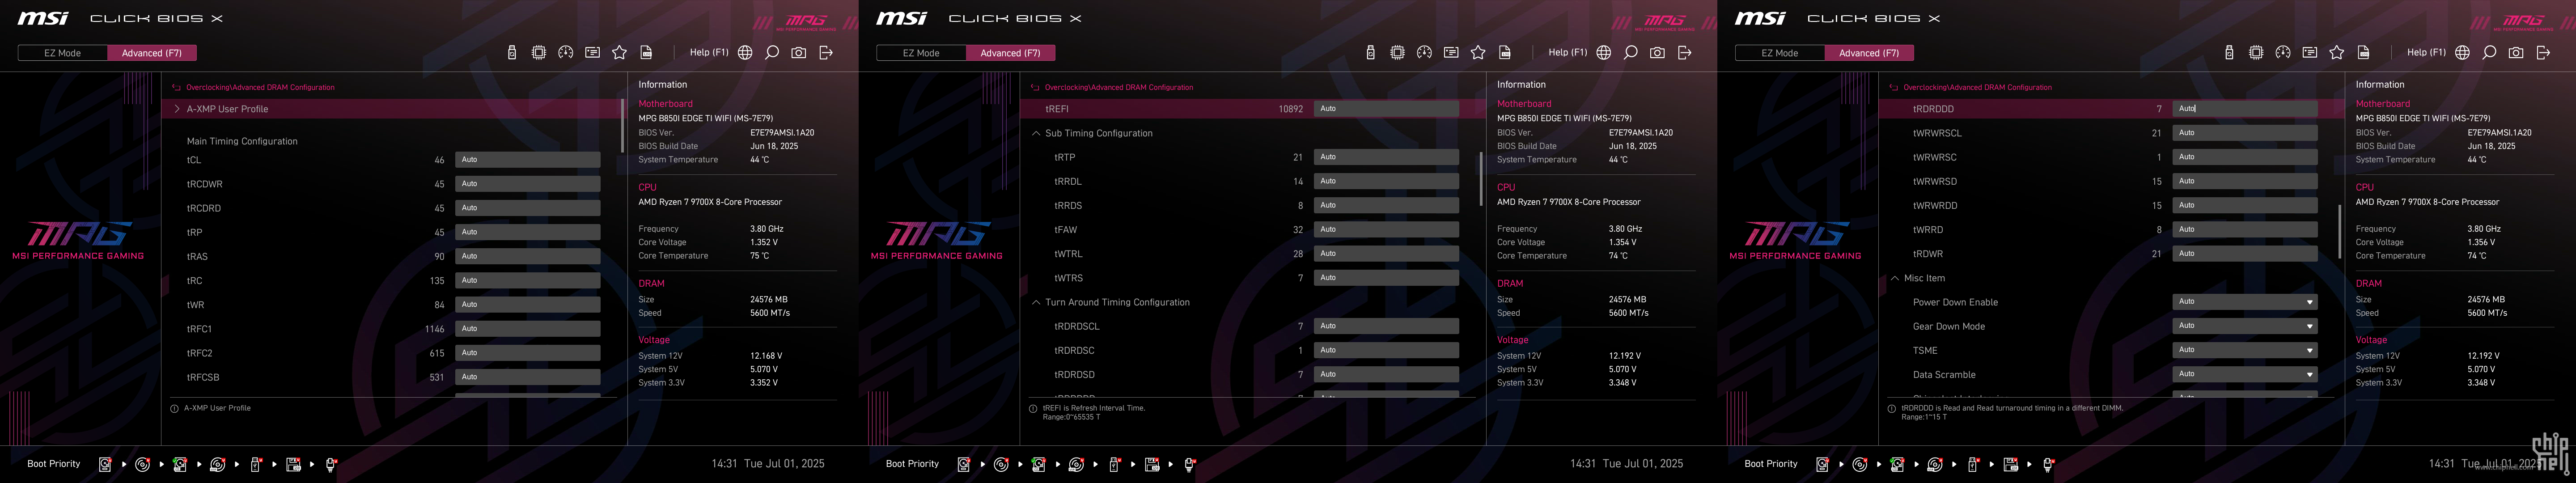Click tRTP Auto input field

(1386, 157)
